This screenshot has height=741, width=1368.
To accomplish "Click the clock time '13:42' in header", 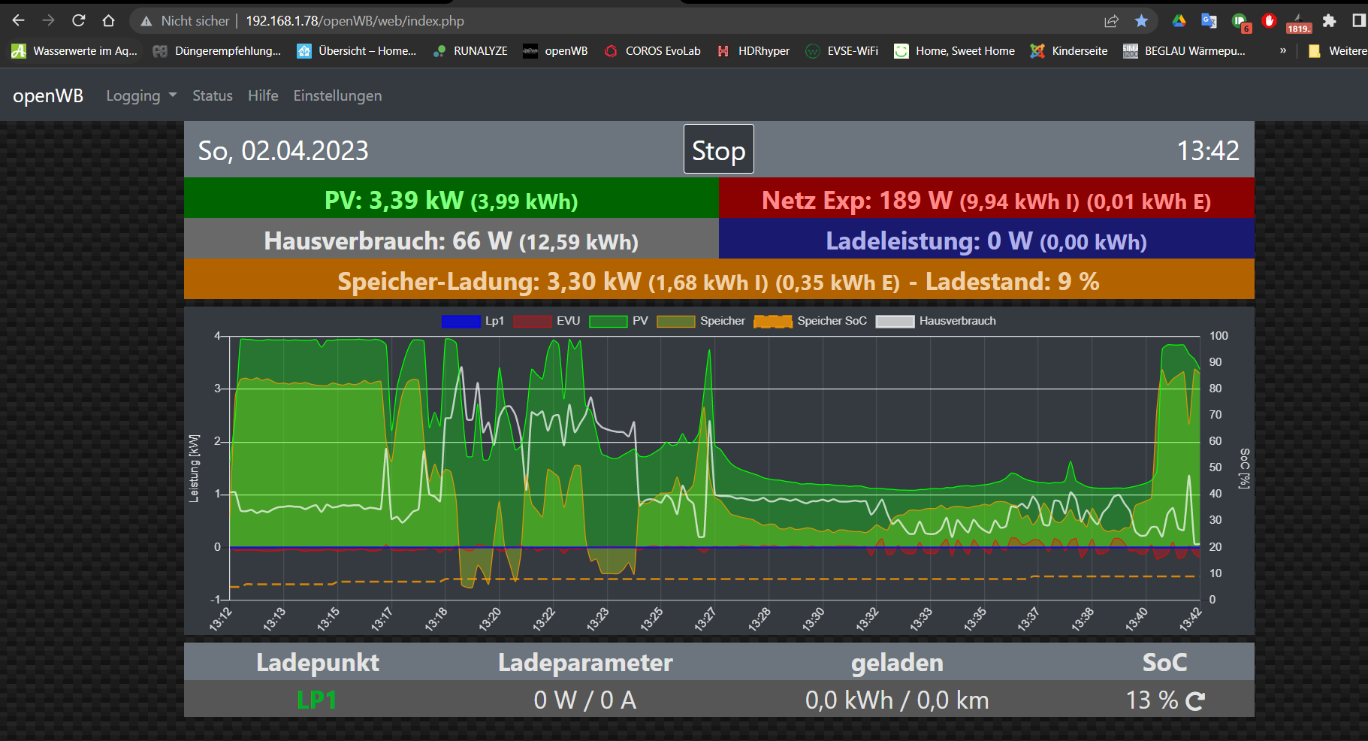I will 1208,150.
